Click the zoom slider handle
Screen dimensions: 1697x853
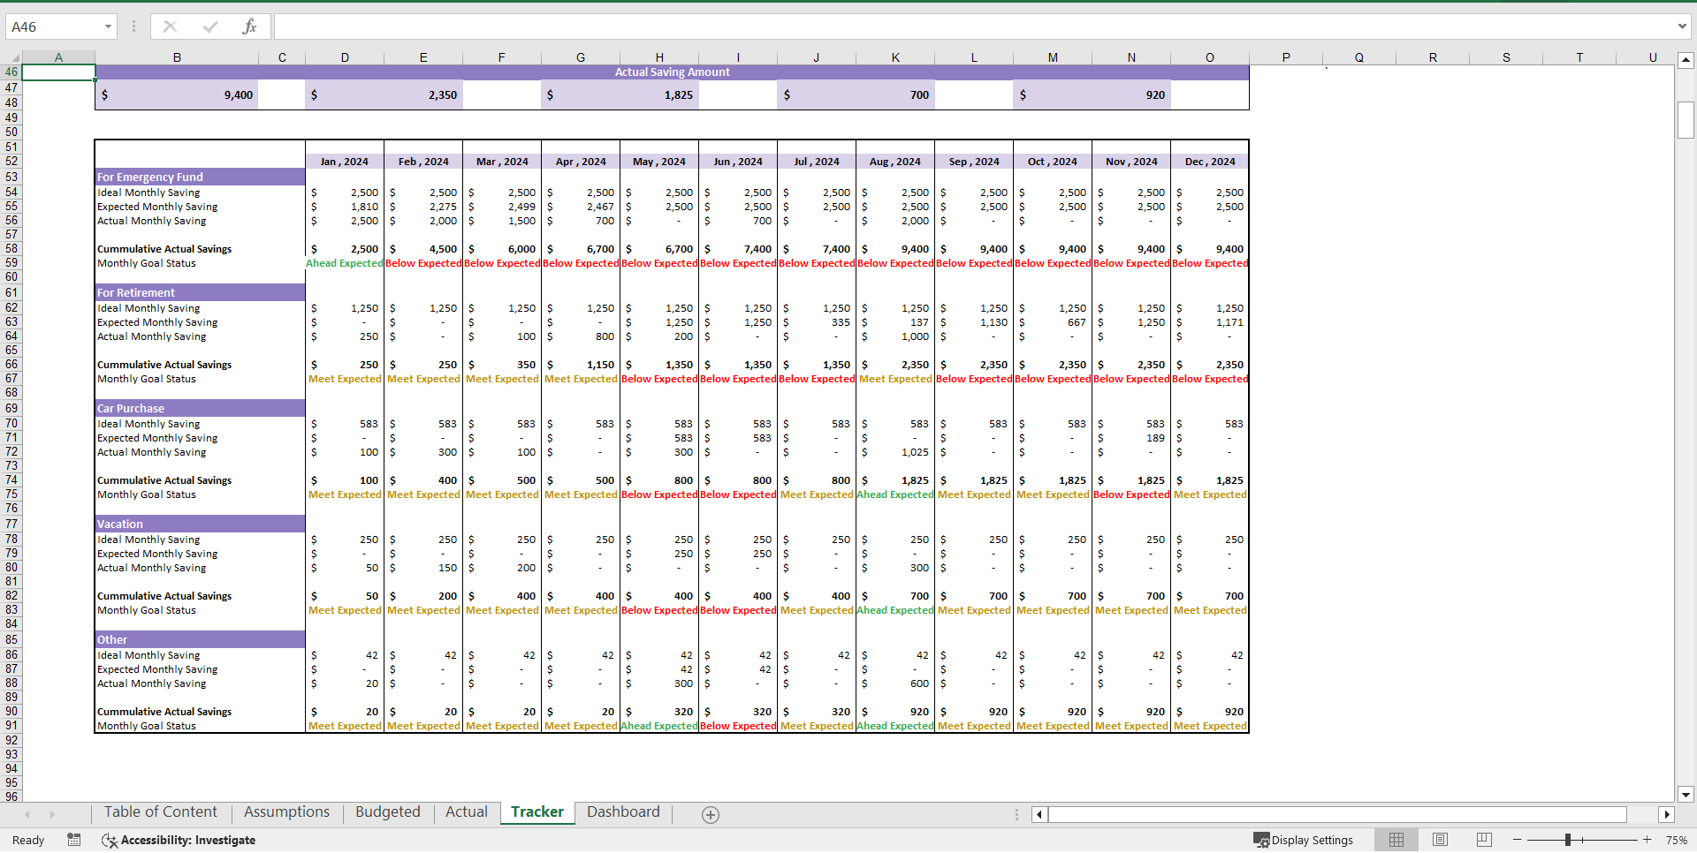(x=1567, y=840)
